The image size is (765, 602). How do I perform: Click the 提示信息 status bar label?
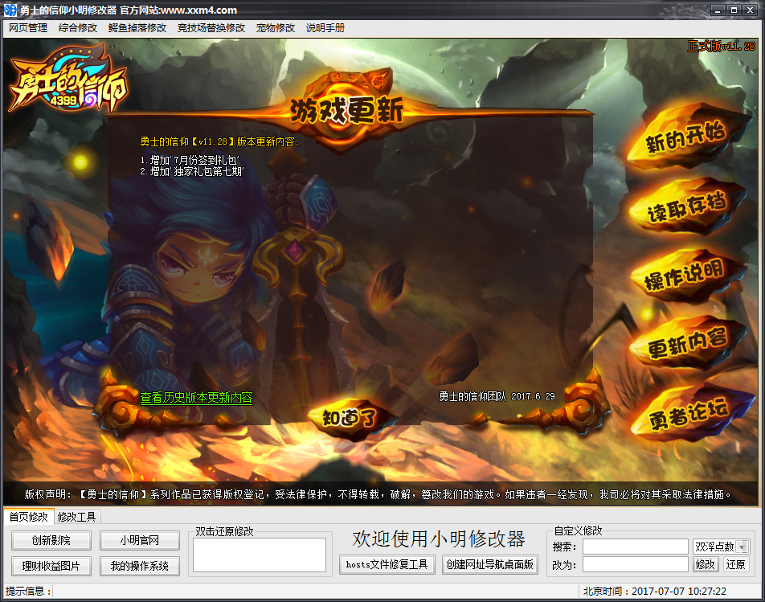pyautogui.click(x=28, y=592)
